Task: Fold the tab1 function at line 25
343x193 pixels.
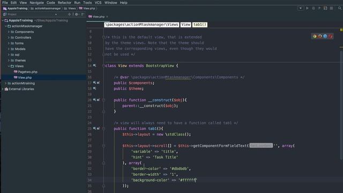Action: (x=103, y=129)
